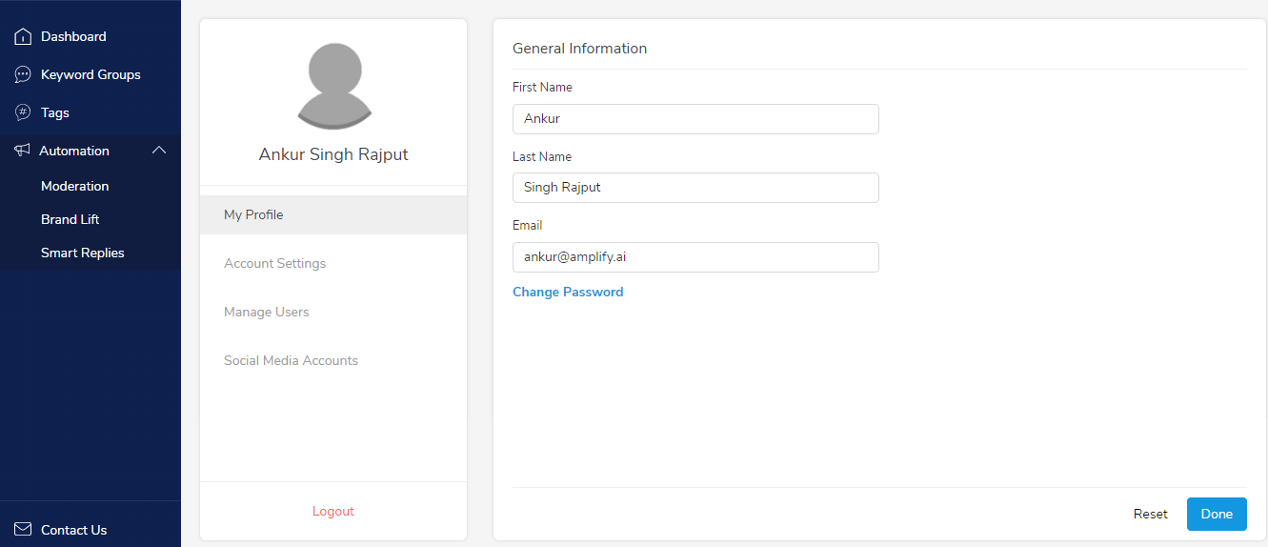Click the Dashboard home icon
Screen dimensions: 1268x547
[x=23, y=36]
